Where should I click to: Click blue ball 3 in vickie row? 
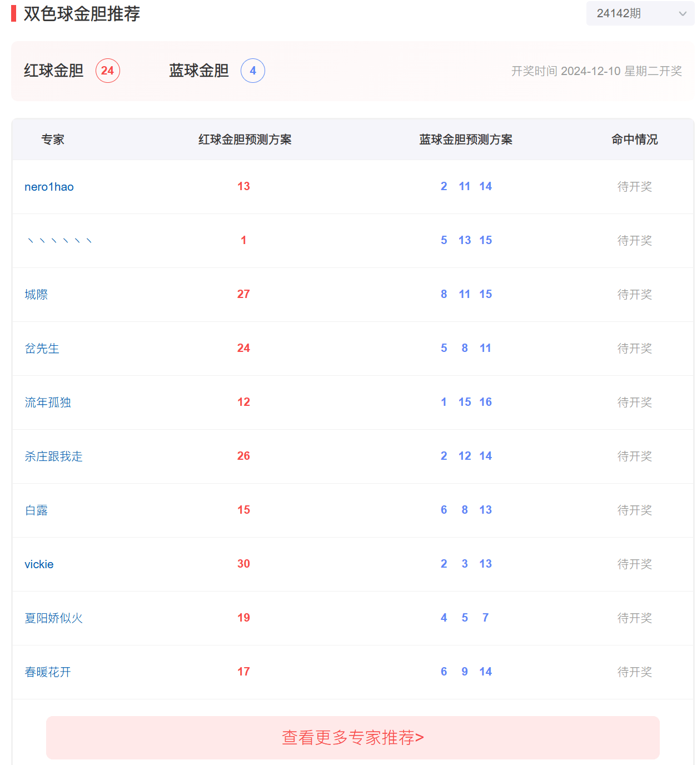(x=465, y=564)
